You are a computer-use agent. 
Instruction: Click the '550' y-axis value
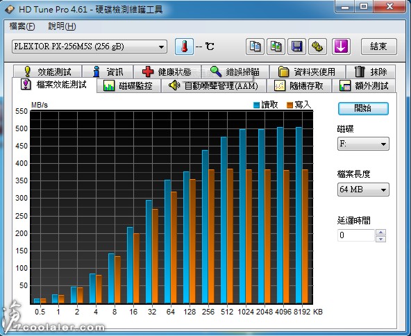coord(22,111)
